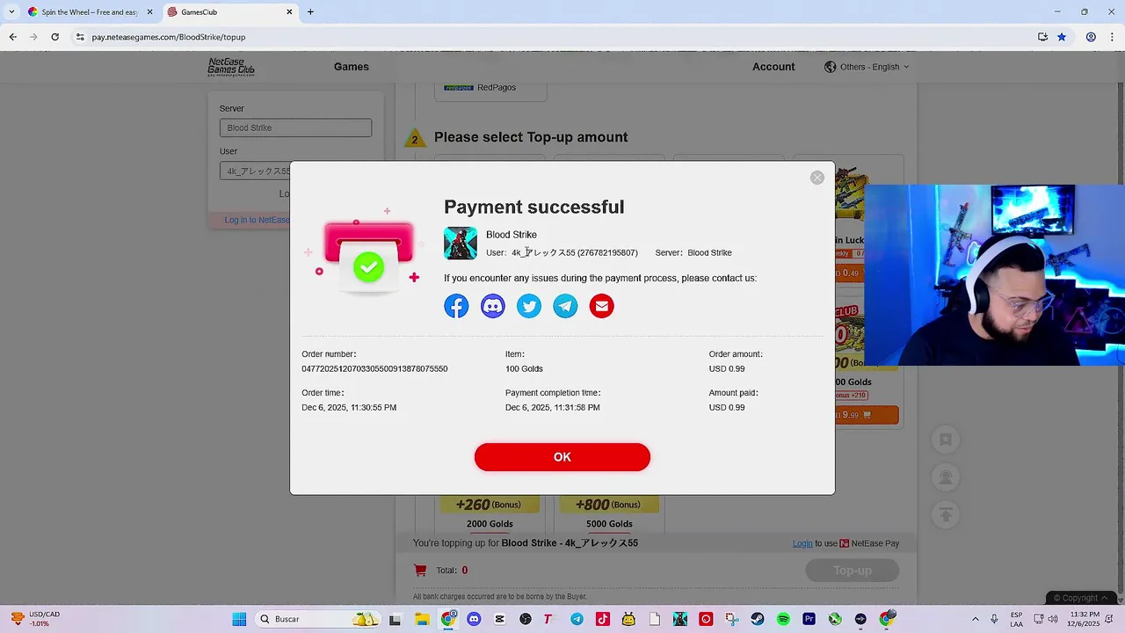This screenshot has height=633, width=1125.
Task: Close the GamesClub browser tab
Action: 290,12
